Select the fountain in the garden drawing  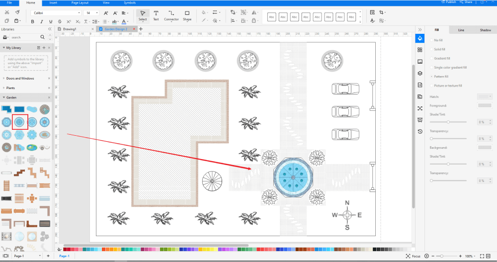point(293,177)
